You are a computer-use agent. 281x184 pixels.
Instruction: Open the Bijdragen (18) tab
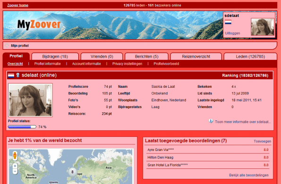tap(55, 57)
